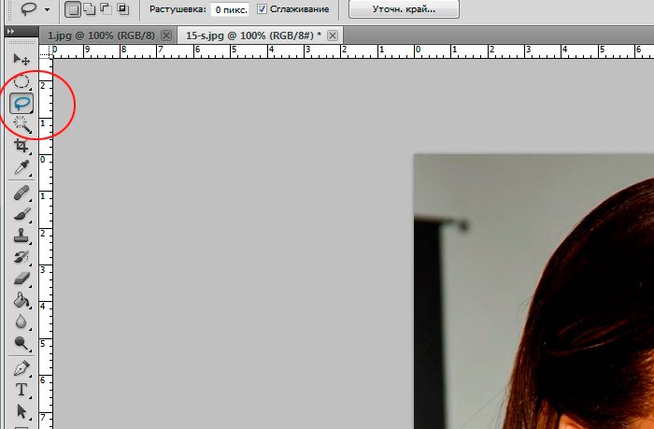The height and width of the screenshot is (429, 654).
Task: Select the Type tool
Action: tap(21, 389)
